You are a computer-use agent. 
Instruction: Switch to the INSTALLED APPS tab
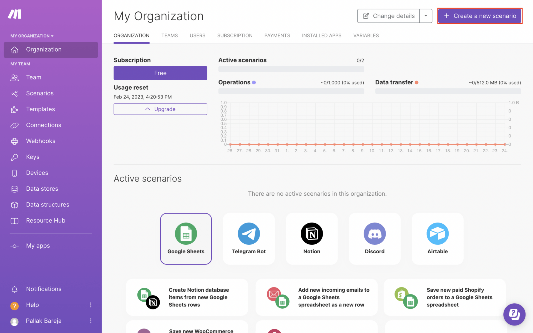[321, 36]
